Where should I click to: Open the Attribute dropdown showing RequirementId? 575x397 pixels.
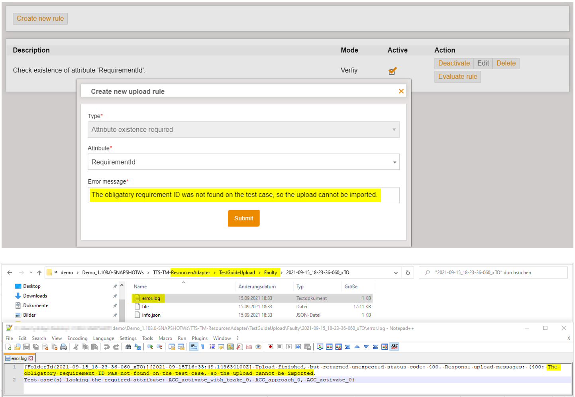pos(243,162)
